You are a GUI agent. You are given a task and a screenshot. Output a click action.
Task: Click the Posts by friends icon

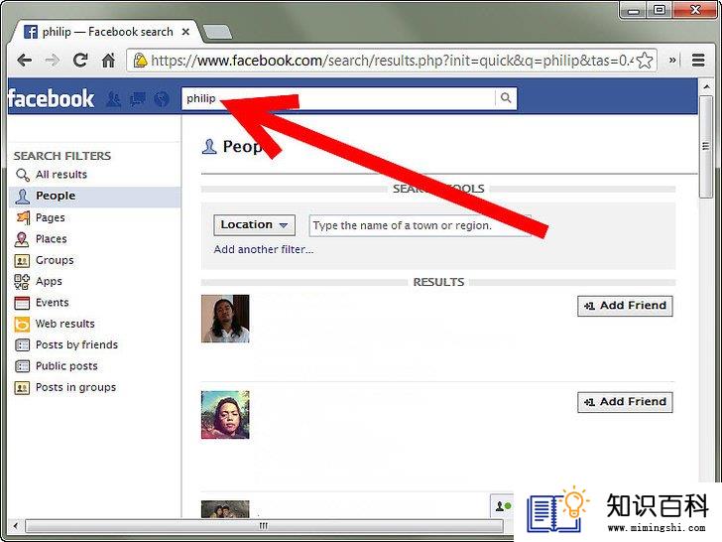click(x=22, y=345)
